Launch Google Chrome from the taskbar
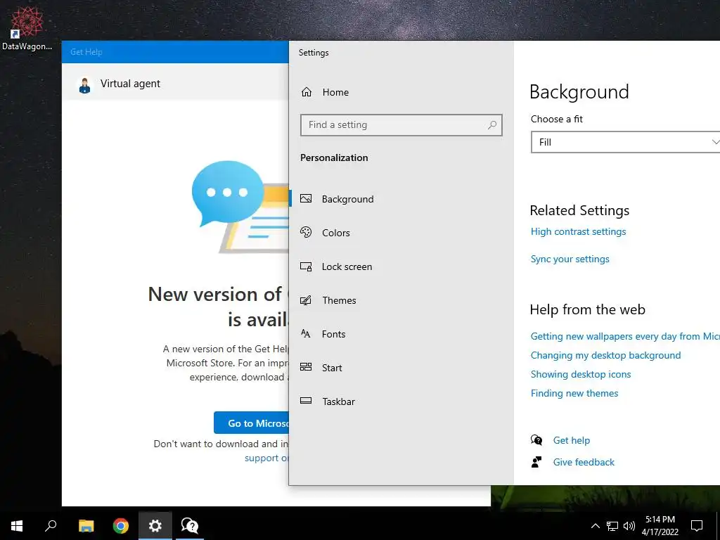 [121, 526]
